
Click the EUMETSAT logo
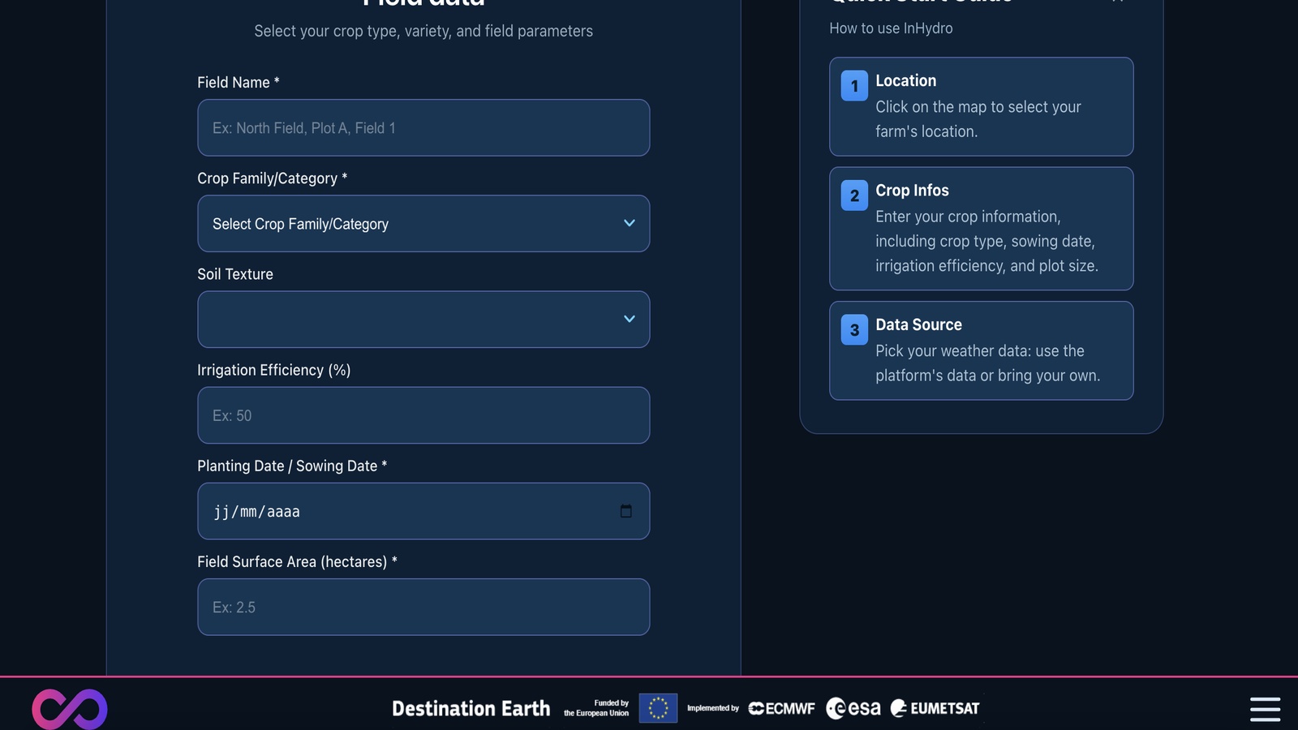935,708
